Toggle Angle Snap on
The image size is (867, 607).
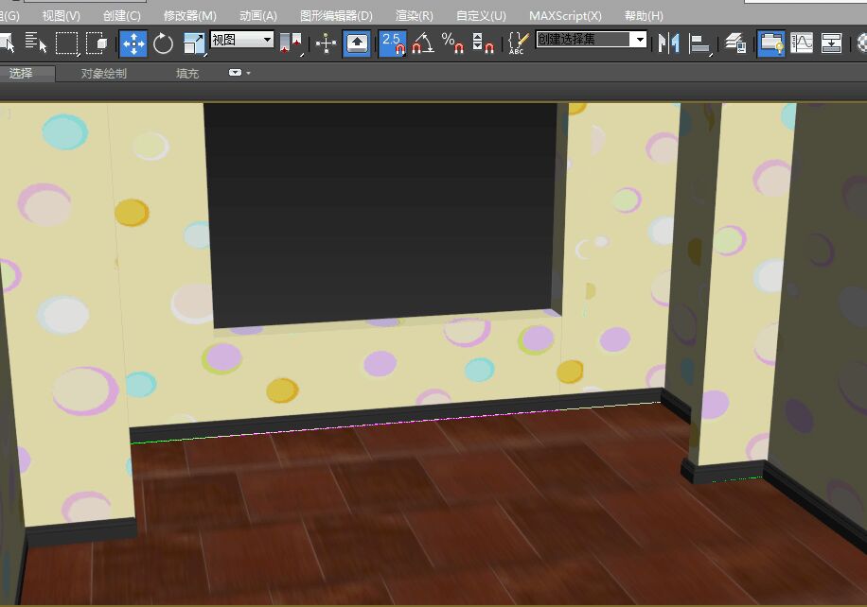pos(422,43)
